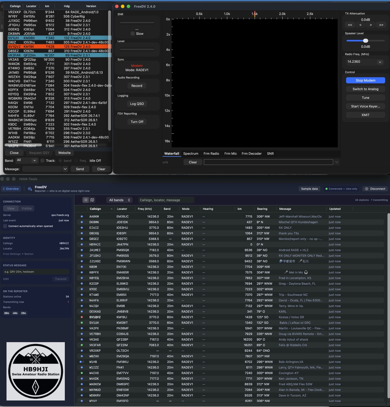Click the Close button in reporter window
Screen dimensions: 390x407
[x=14, y=153]
